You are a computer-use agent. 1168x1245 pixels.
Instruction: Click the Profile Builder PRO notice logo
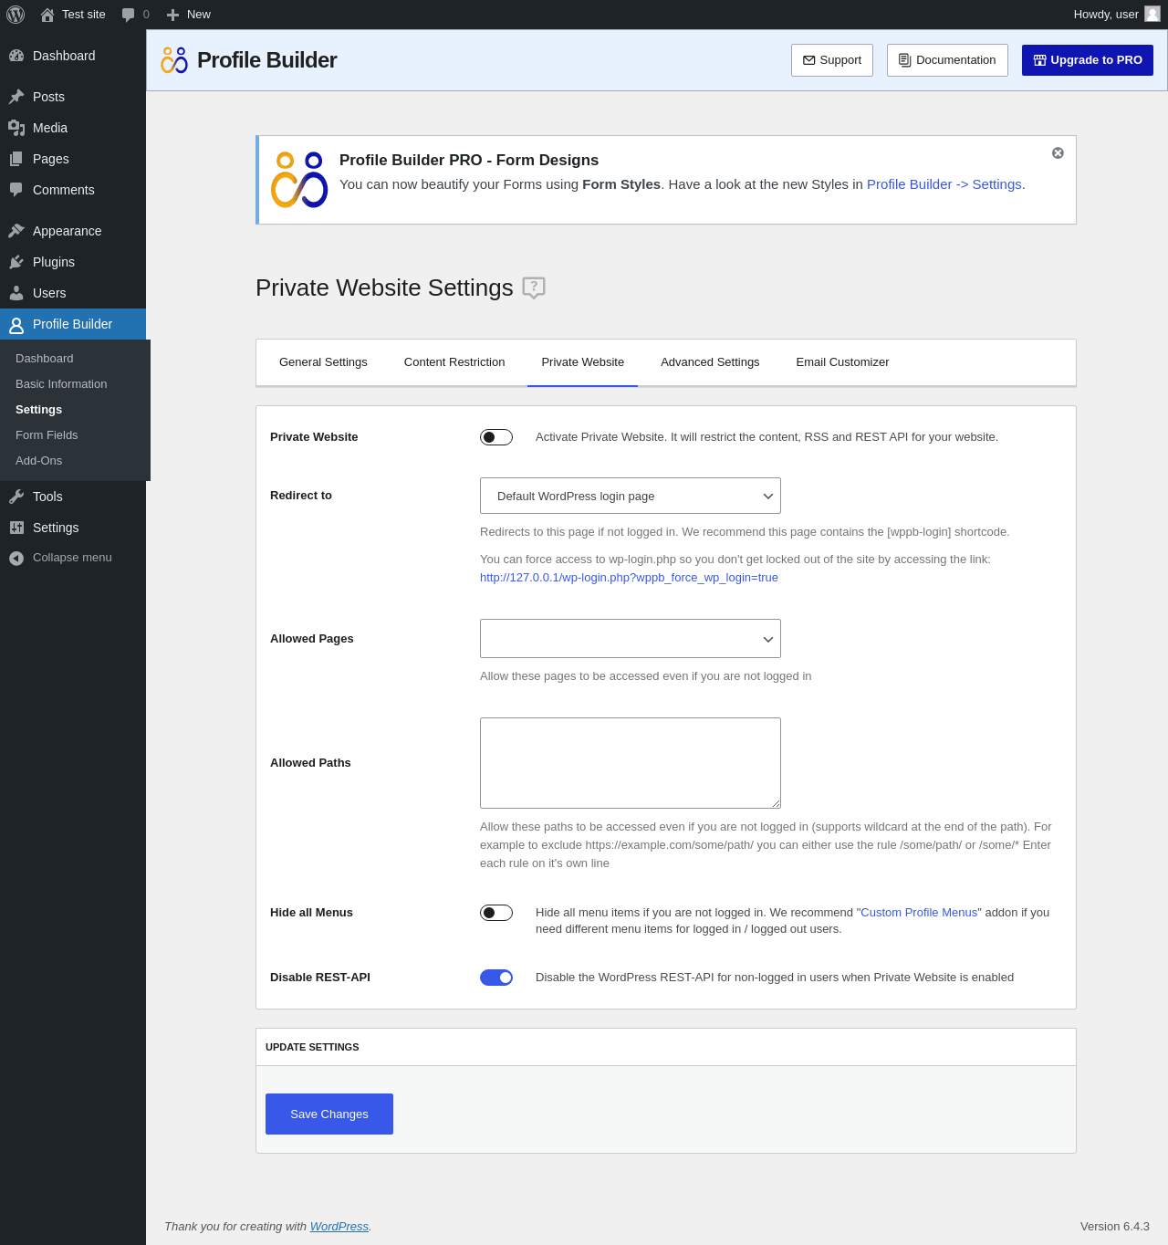[299, 180]
